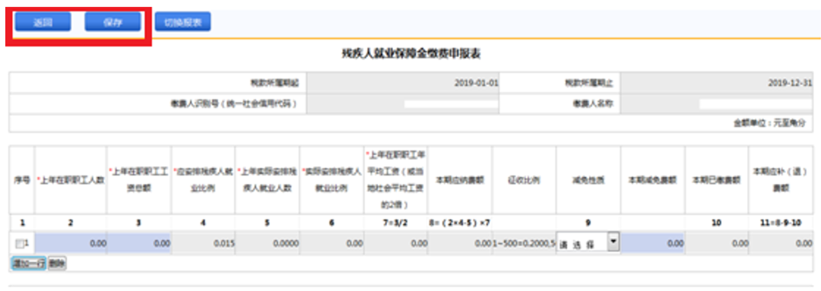Click the 税款所属期起 field showing 2019-01-01
This screenshot has width=821, height=291.
(403, 84)
